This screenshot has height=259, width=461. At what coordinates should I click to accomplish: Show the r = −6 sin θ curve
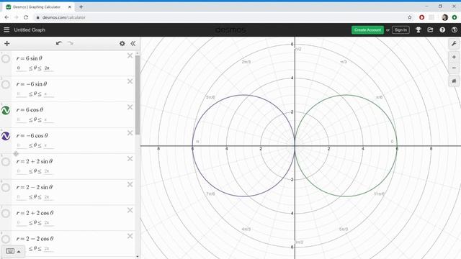pos(6,85)
